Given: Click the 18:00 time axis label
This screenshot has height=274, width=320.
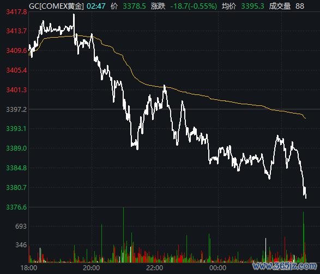Looking at the screenshot, I should point(29,267).
